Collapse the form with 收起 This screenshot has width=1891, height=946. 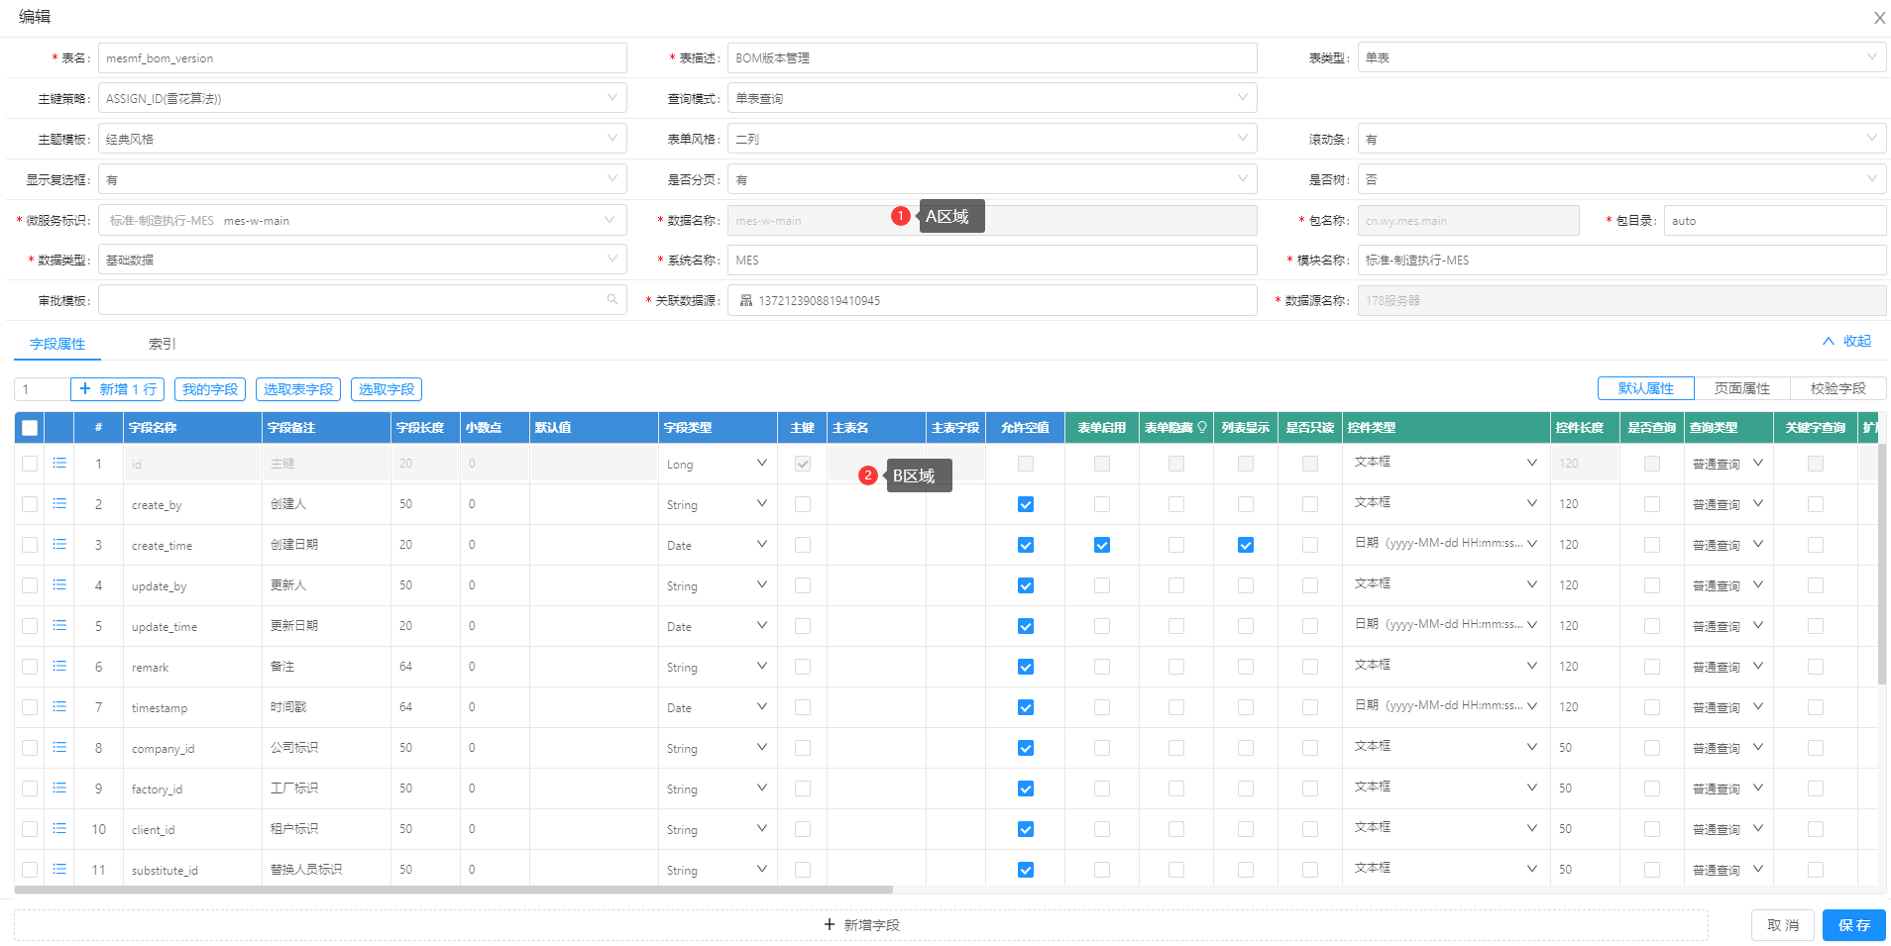coord(1847,341)
